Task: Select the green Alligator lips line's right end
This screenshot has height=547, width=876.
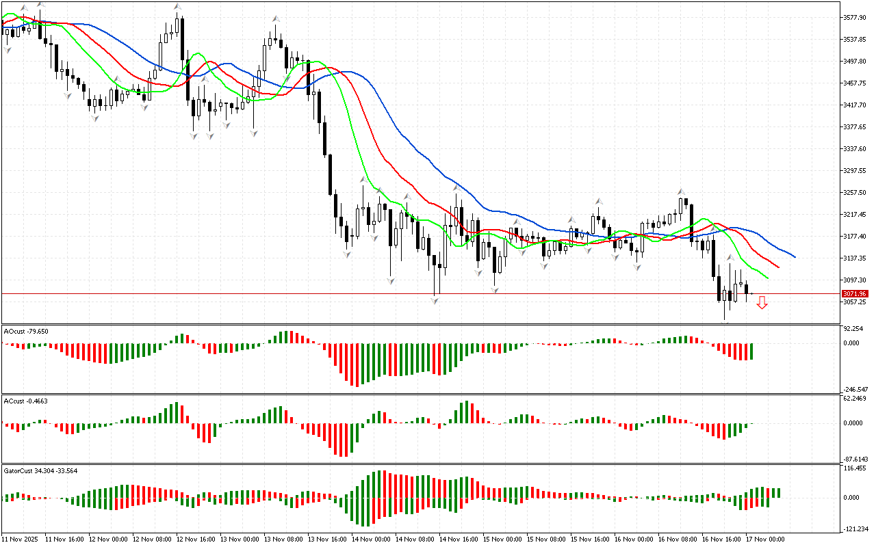Action: click(766, 278)
